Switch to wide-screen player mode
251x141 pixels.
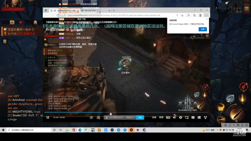click(x=193, y=117)
